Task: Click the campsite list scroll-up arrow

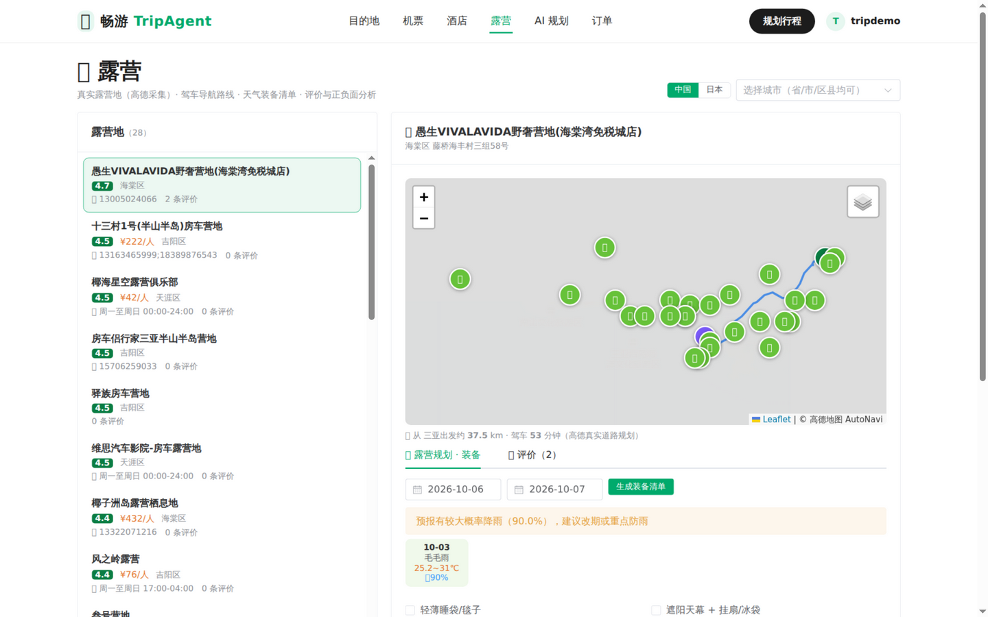Action: (x=372, y=158)
